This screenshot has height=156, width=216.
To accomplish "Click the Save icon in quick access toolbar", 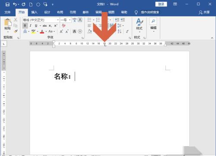I will (7, 4).
